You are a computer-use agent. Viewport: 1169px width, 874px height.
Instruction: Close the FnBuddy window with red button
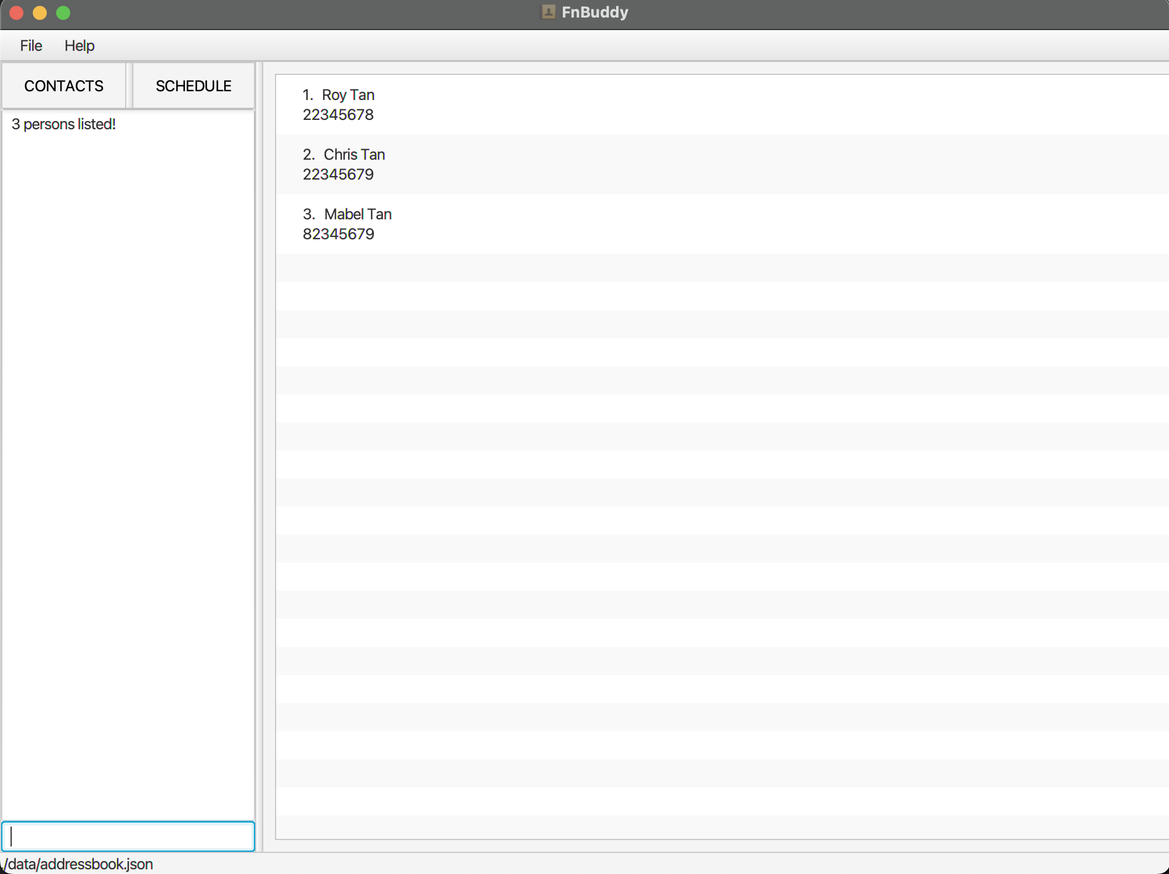coord(16,12)
